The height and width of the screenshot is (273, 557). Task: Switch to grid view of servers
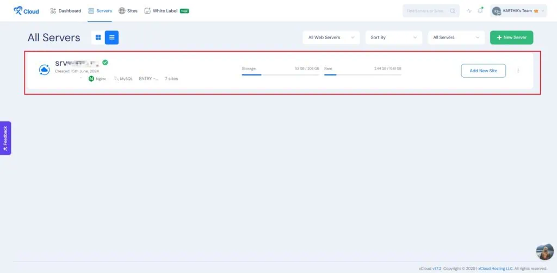pos(98,38)
